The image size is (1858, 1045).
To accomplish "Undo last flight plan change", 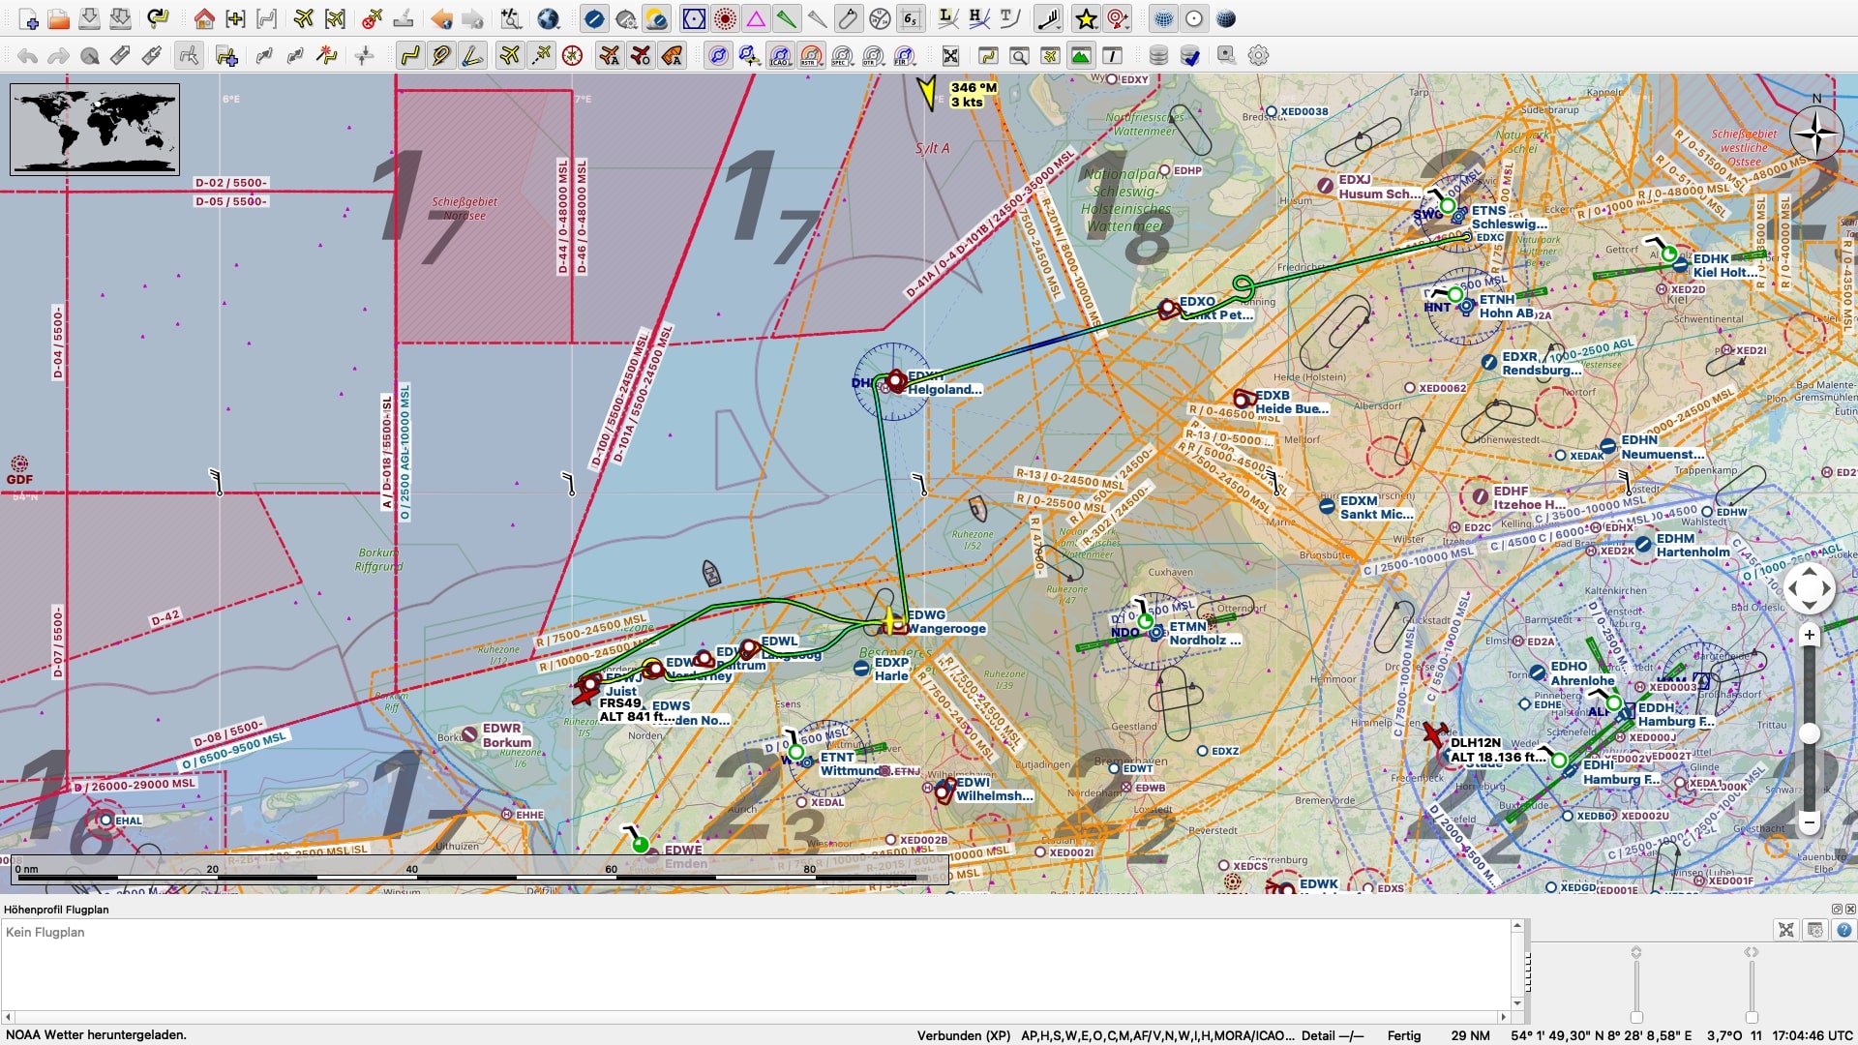I will pos(27,55).
